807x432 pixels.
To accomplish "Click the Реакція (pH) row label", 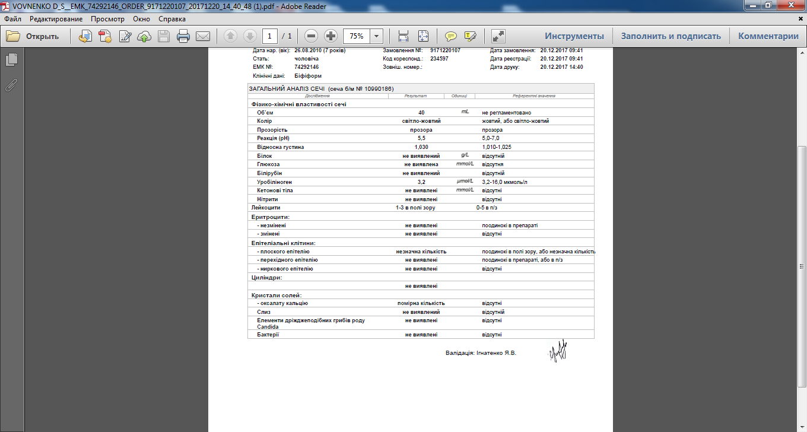I will point(274,138).
